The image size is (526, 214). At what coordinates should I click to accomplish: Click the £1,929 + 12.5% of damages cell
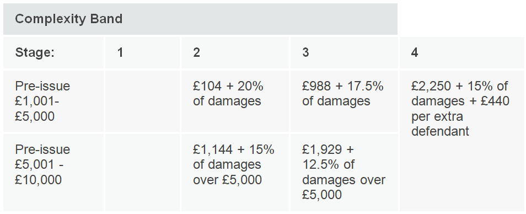point(344,173)
